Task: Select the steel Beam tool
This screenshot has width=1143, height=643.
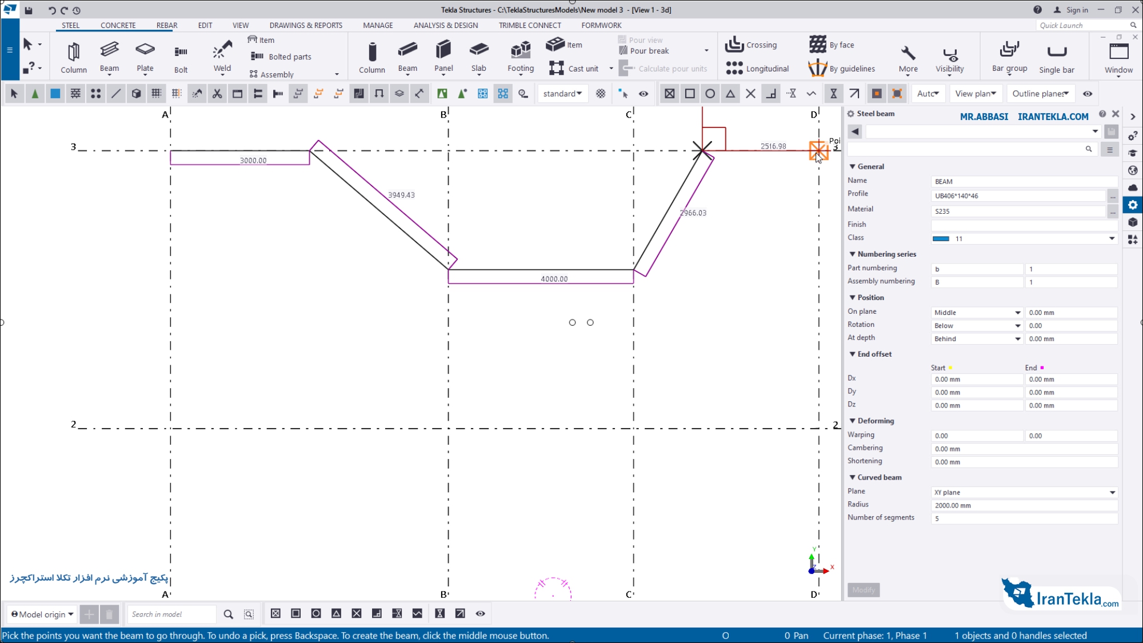Action: (x=109, y=57)
